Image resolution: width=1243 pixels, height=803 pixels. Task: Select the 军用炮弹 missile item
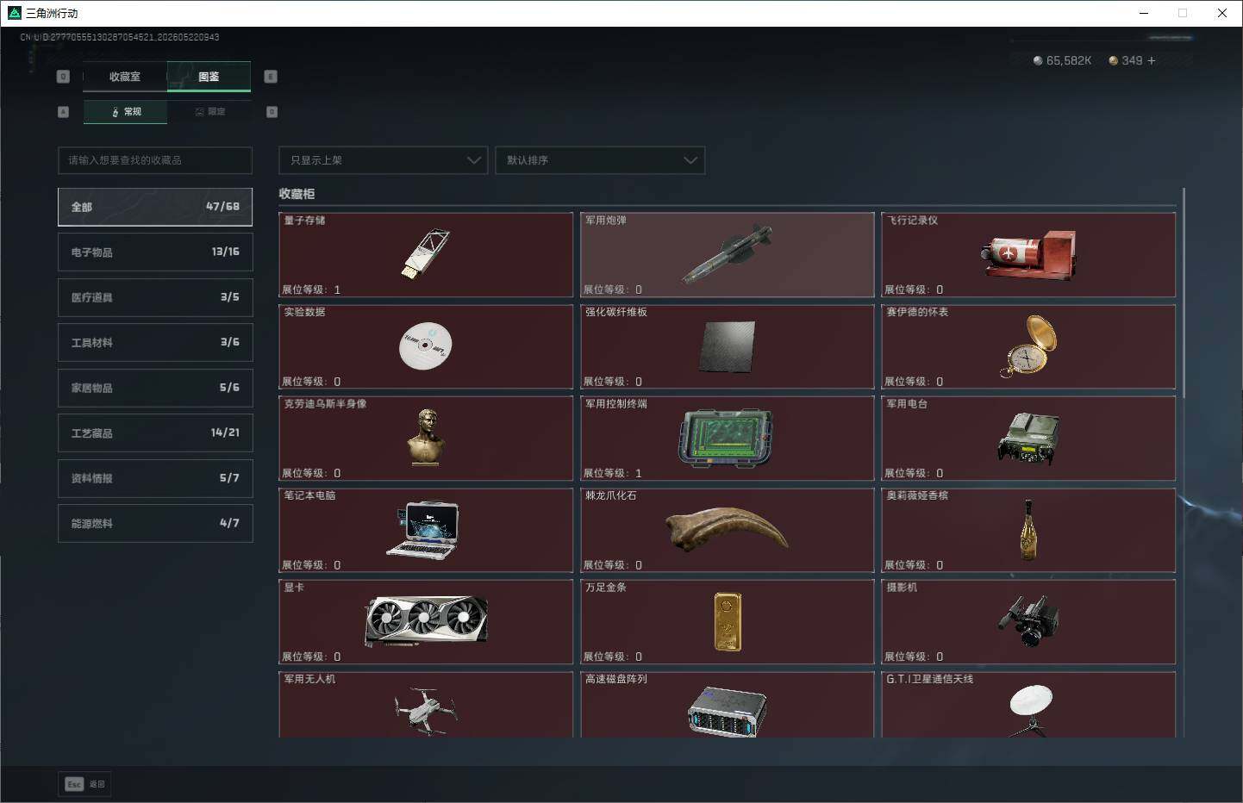coord(728,255)
